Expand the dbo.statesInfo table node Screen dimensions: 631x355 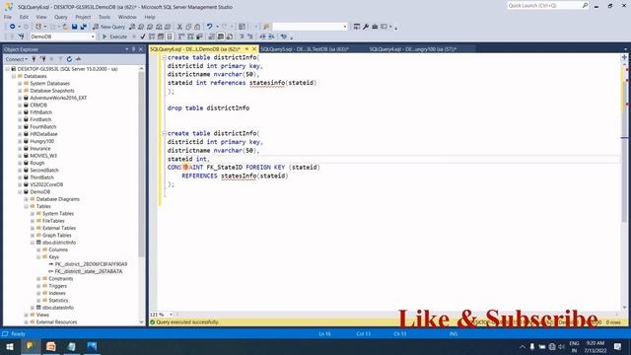(x=33, y=308)
